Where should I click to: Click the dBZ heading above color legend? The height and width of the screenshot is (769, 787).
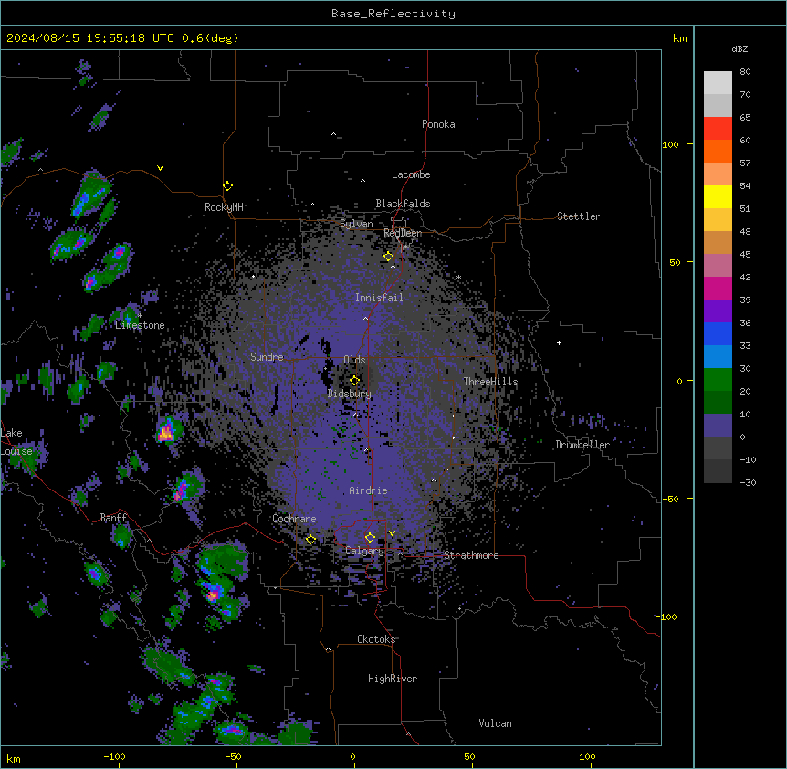click(740, 48)
